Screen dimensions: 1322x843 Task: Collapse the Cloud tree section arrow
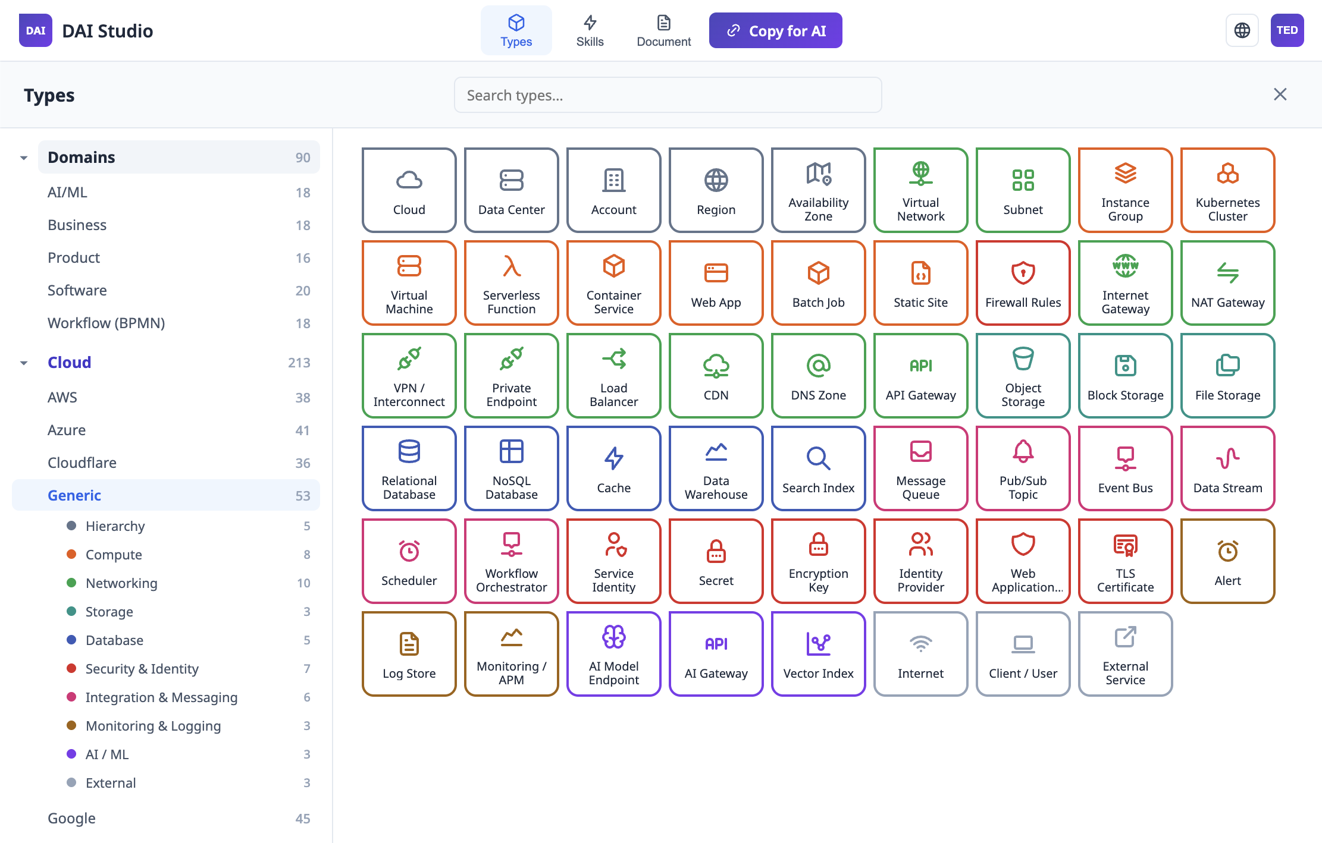click(x=24, y=363)
